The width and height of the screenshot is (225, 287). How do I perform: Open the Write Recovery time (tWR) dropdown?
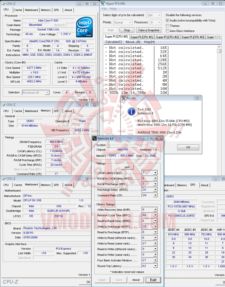pyautogui.click(x=155, y=210)
